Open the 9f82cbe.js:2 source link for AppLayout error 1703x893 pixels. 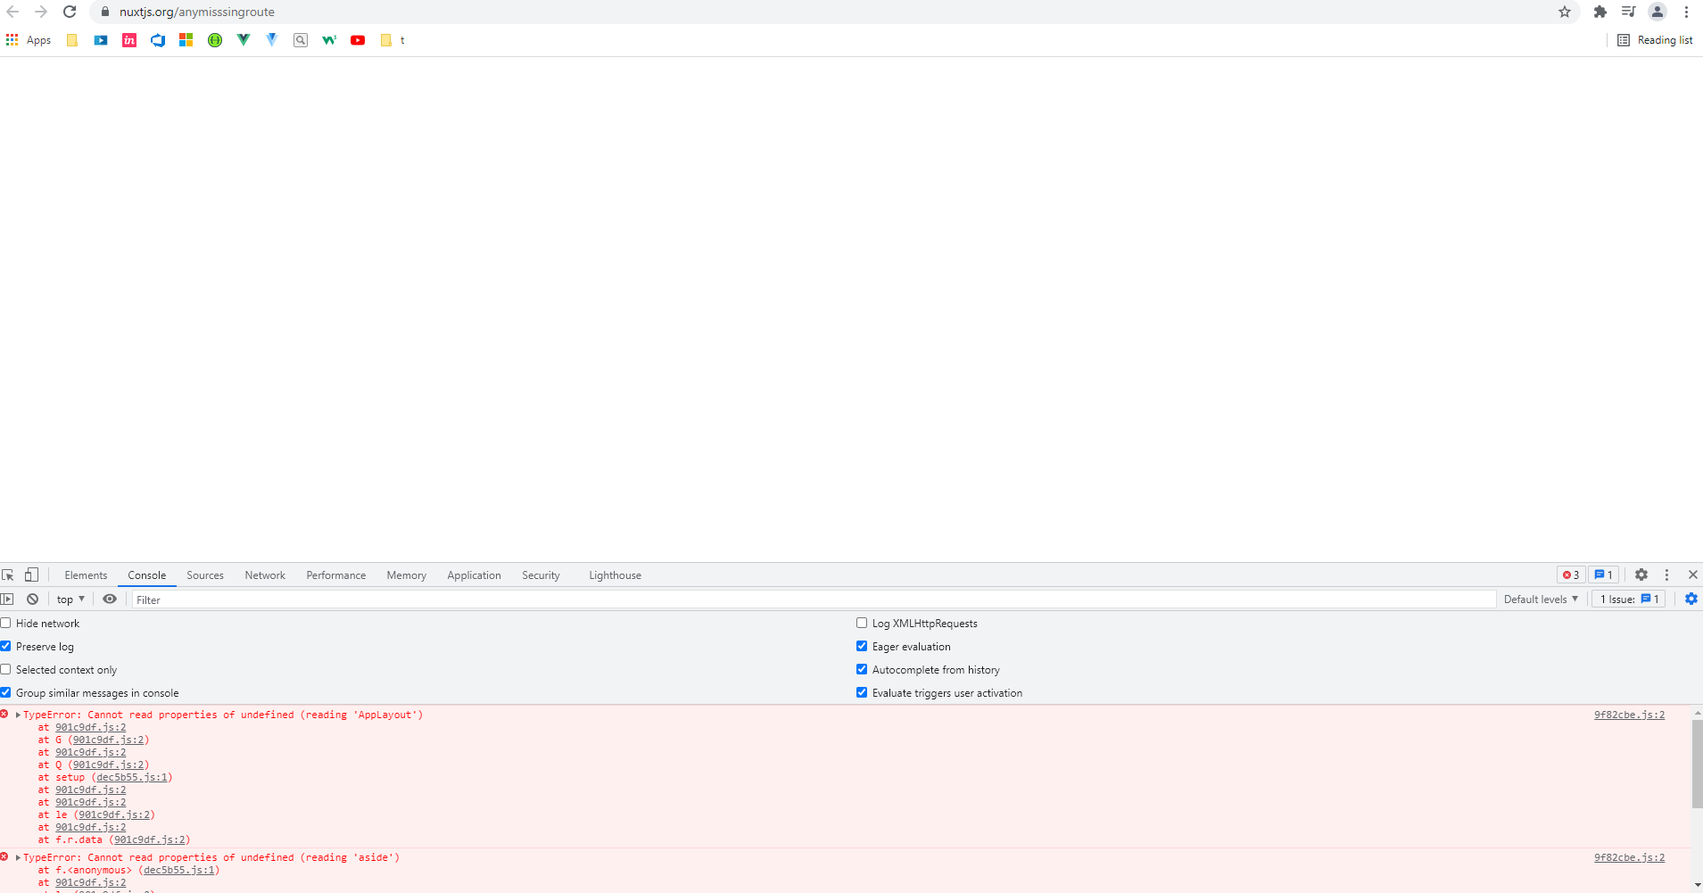pos(1629,715)
